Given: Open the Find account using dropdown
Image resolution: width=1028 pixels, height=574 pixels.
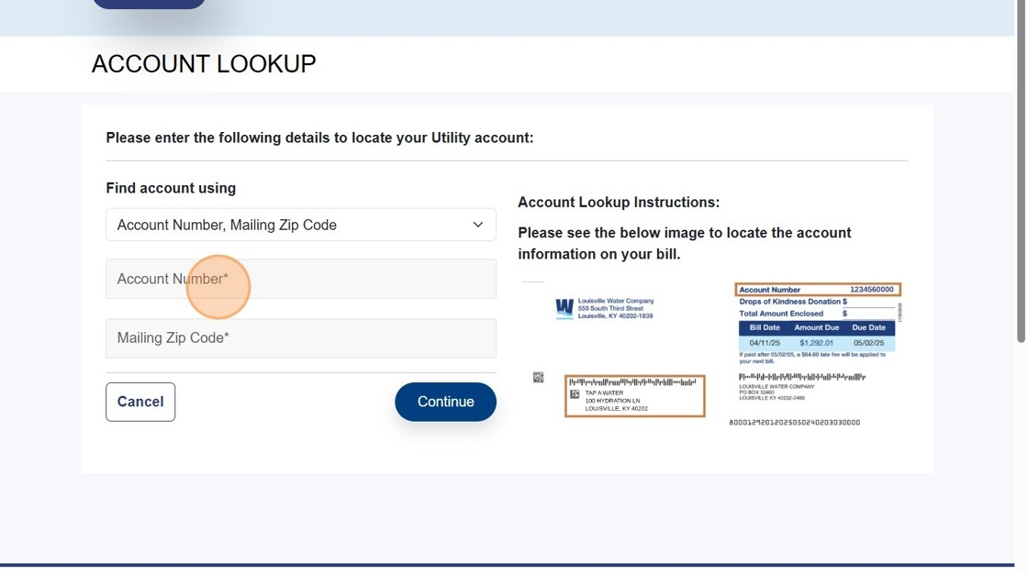Looking at the screenshot, I should click(x=300, y=224).
